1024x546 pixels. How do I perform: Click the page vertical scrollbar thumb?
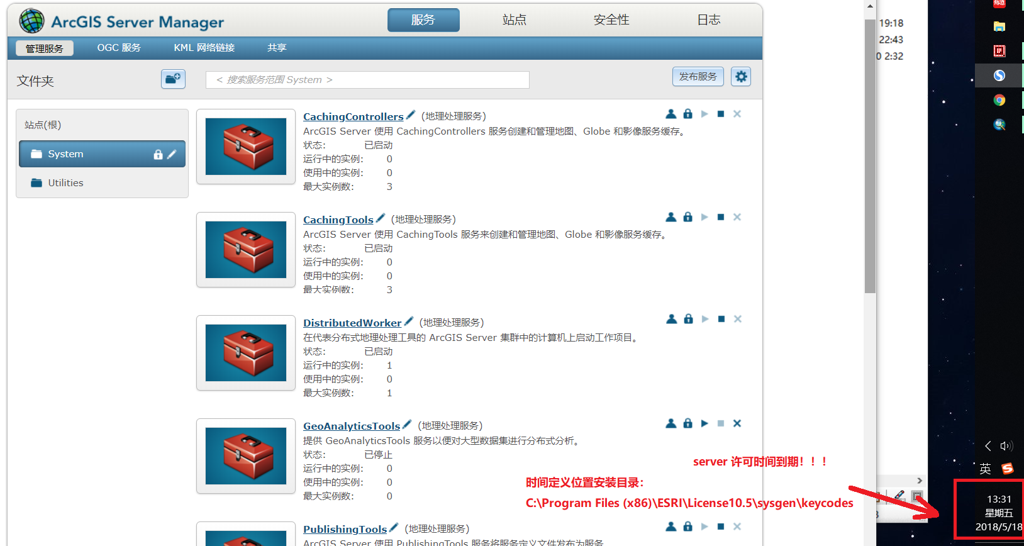tap(870, 156)
